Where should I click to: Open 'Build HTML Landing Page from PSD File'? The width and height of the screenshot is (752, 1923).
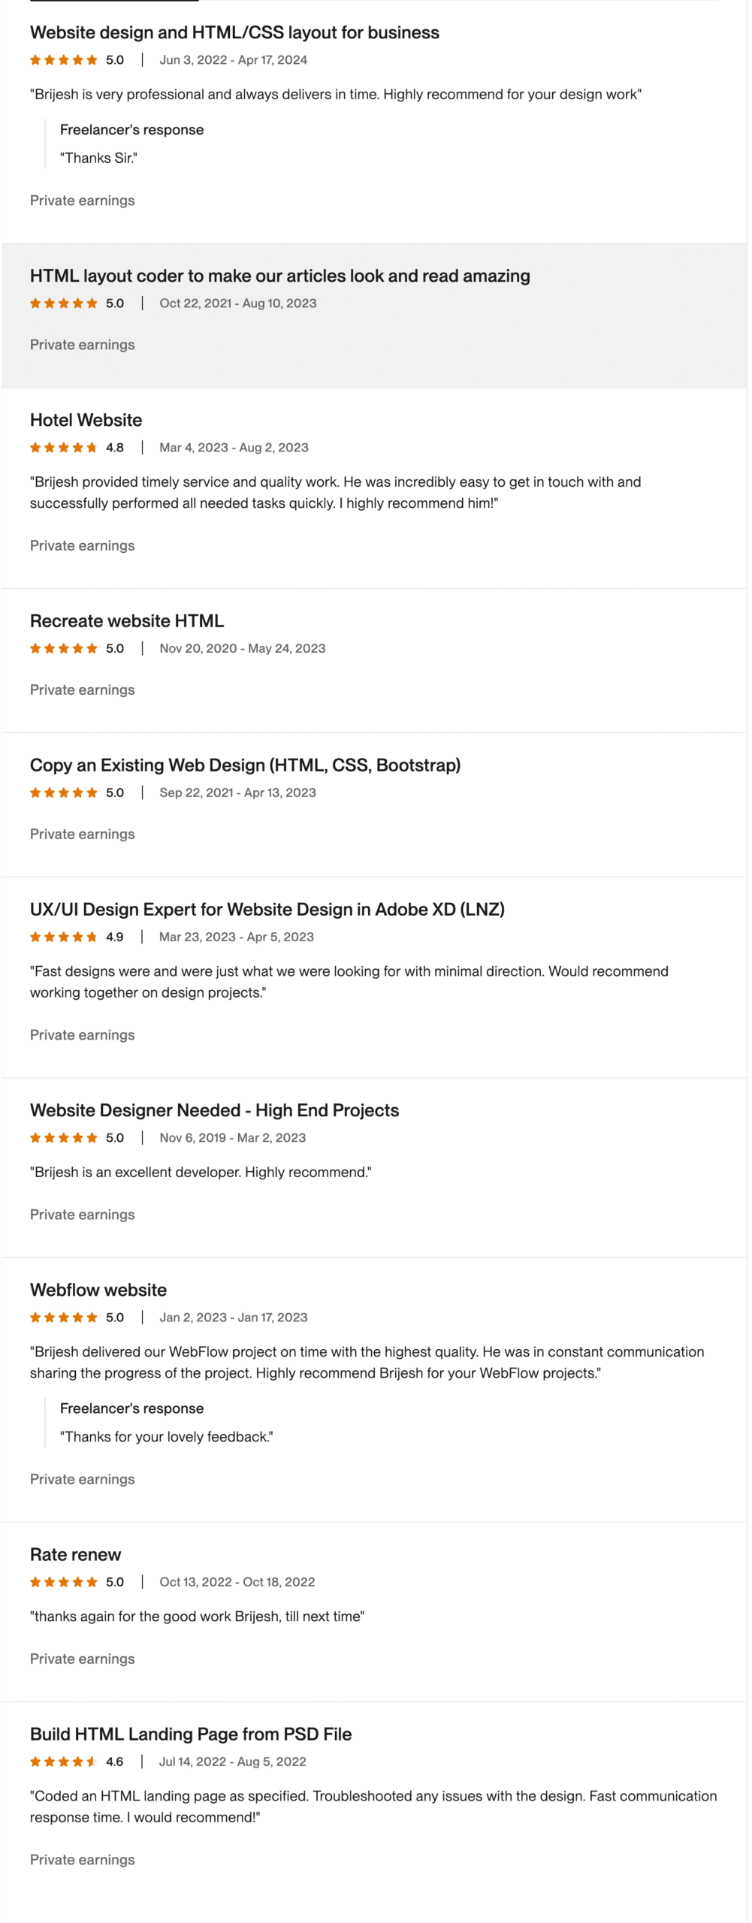[191, 1733]
